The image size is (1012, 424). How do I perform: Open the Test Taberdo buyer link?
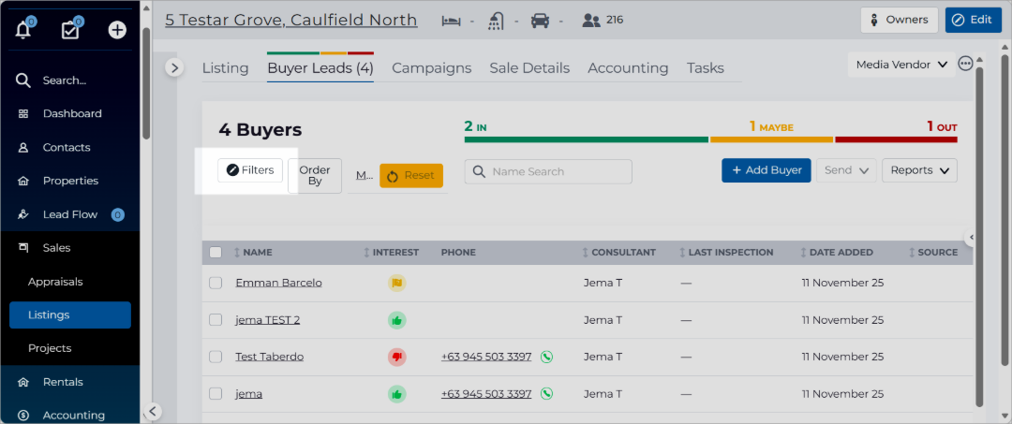click(270, 357)
